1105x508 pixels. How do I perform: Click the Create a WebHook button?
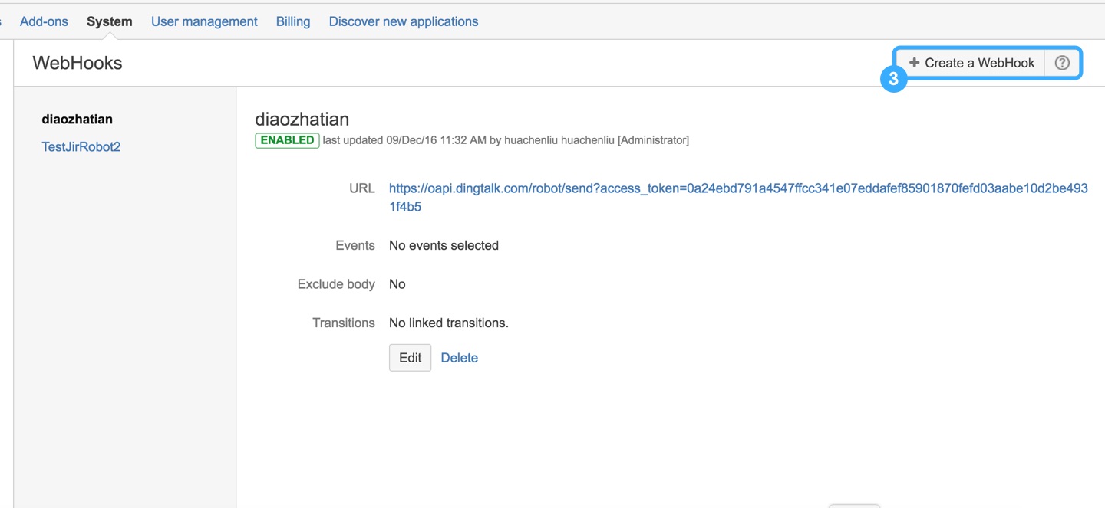[971, 63]
